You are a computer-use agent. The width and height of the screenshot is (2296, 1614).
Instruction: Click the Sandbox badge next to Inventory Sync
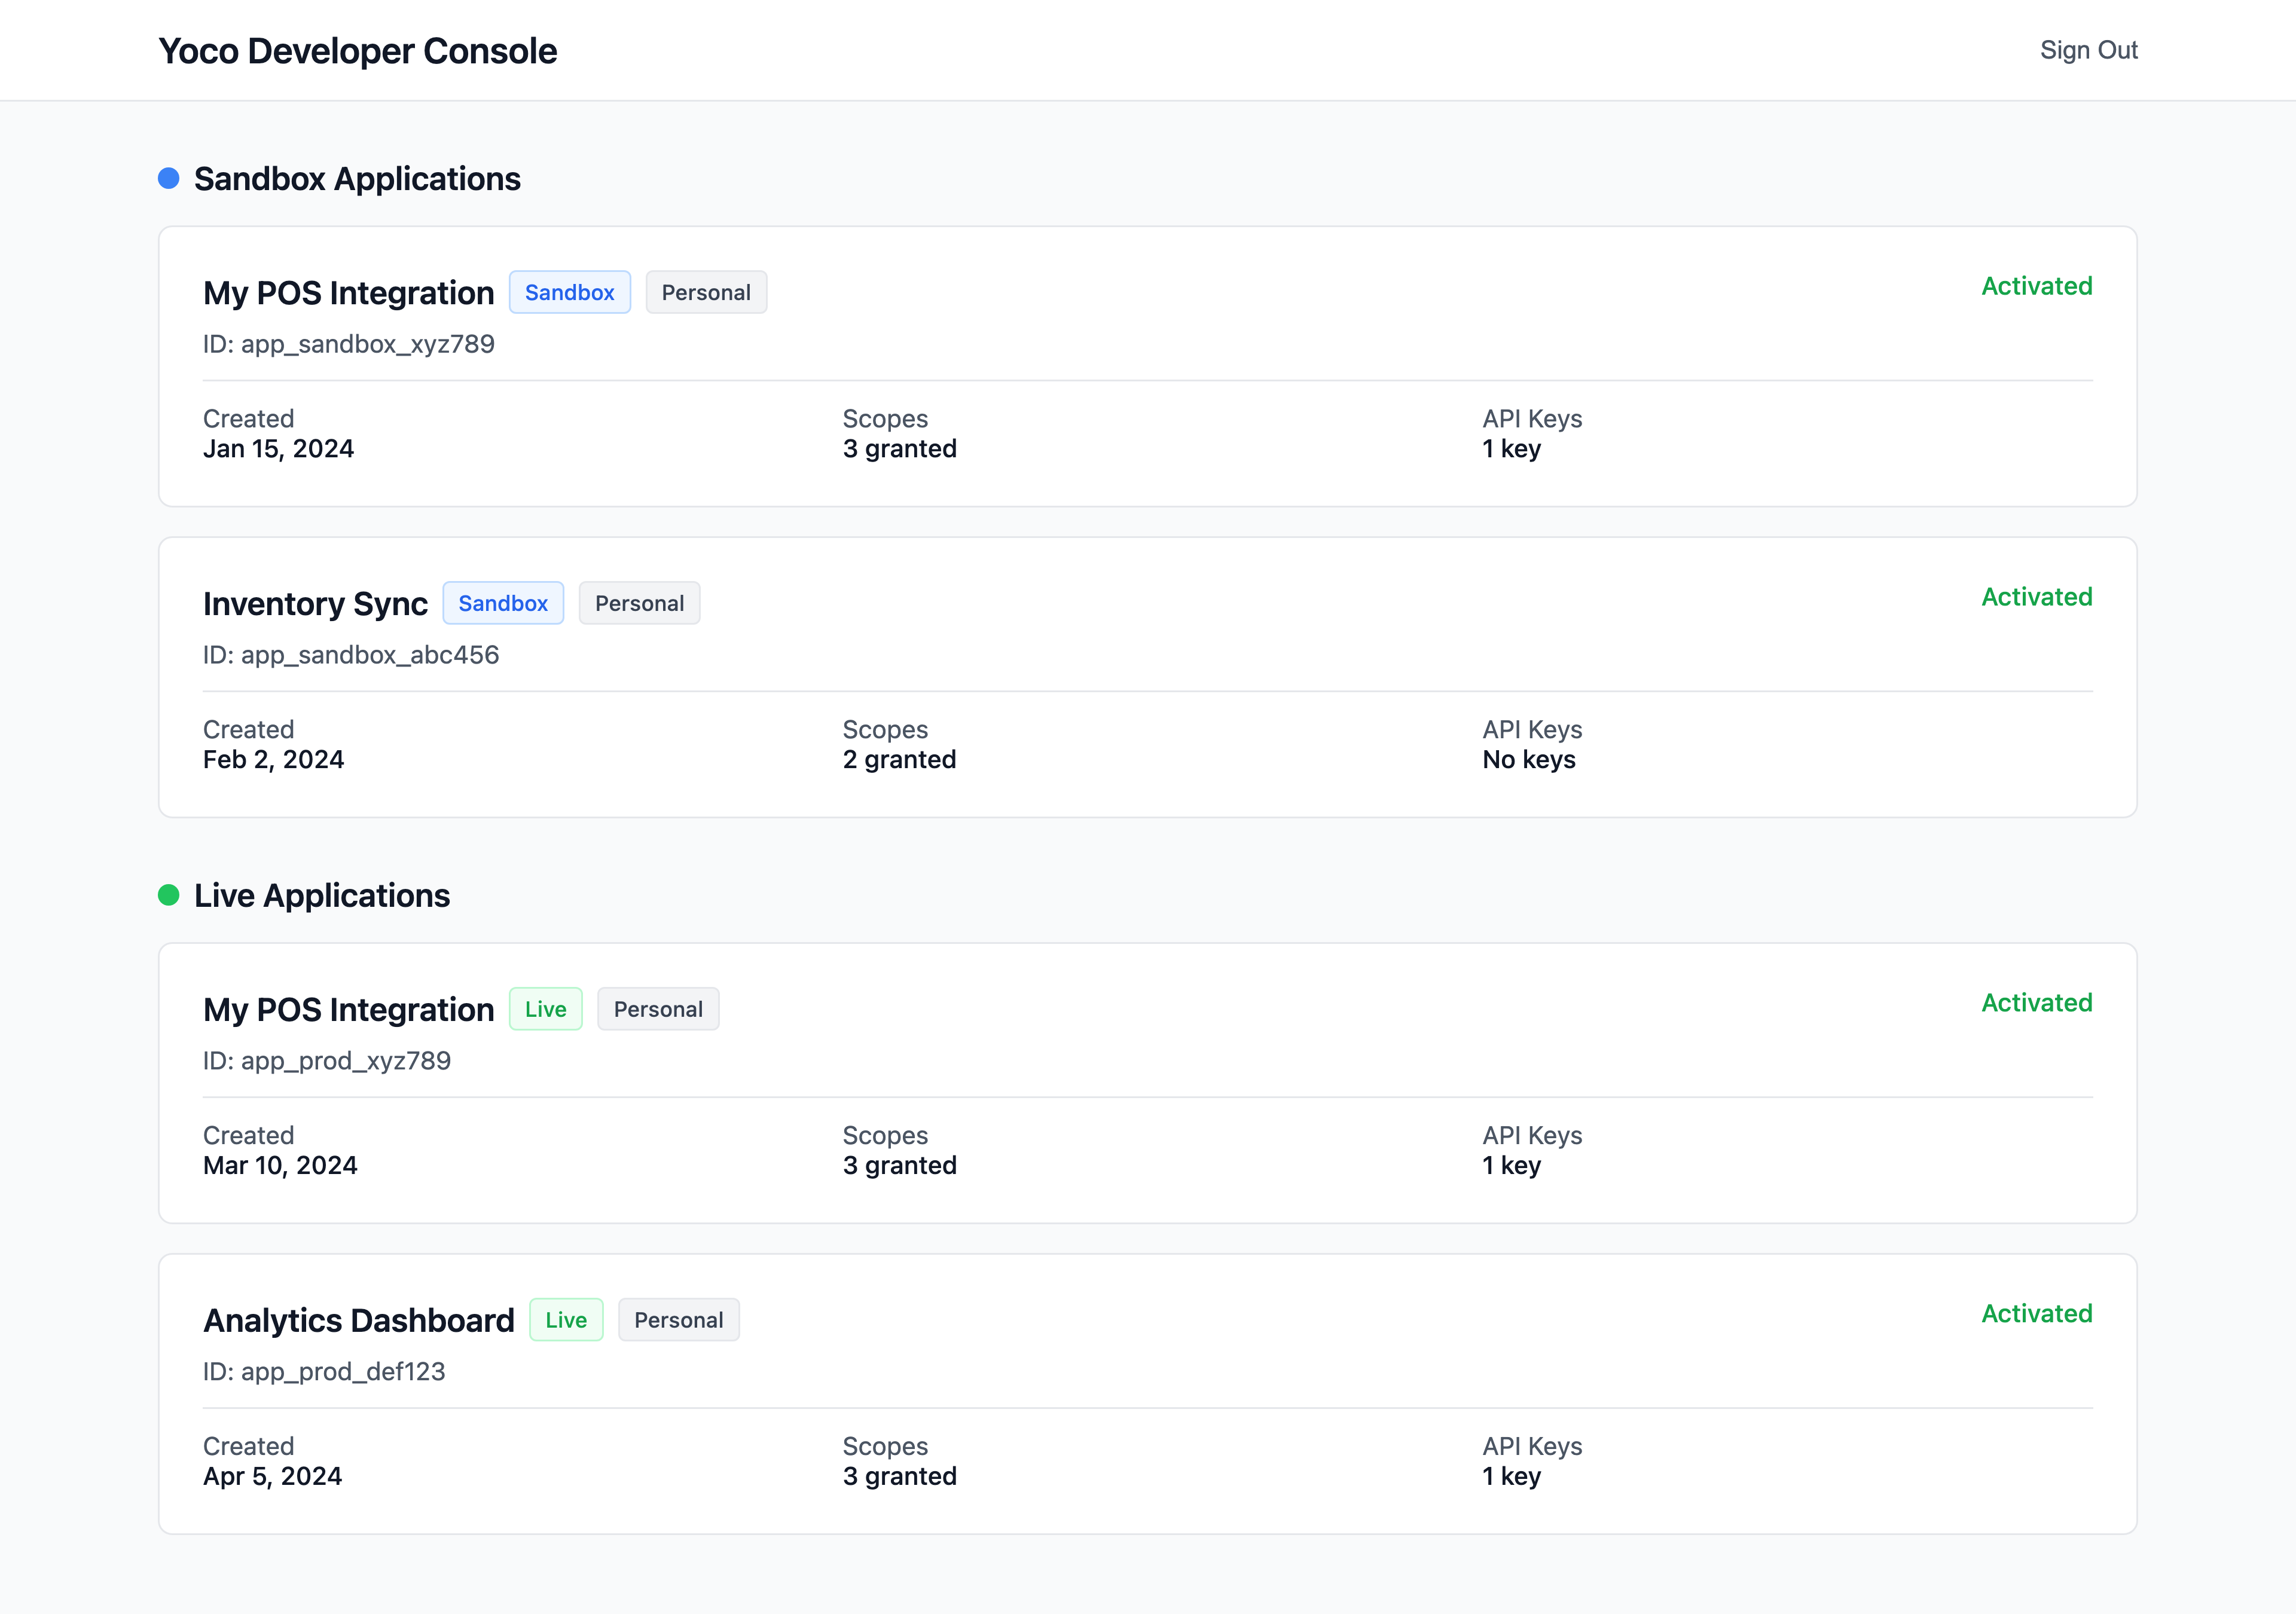point(503,603)
